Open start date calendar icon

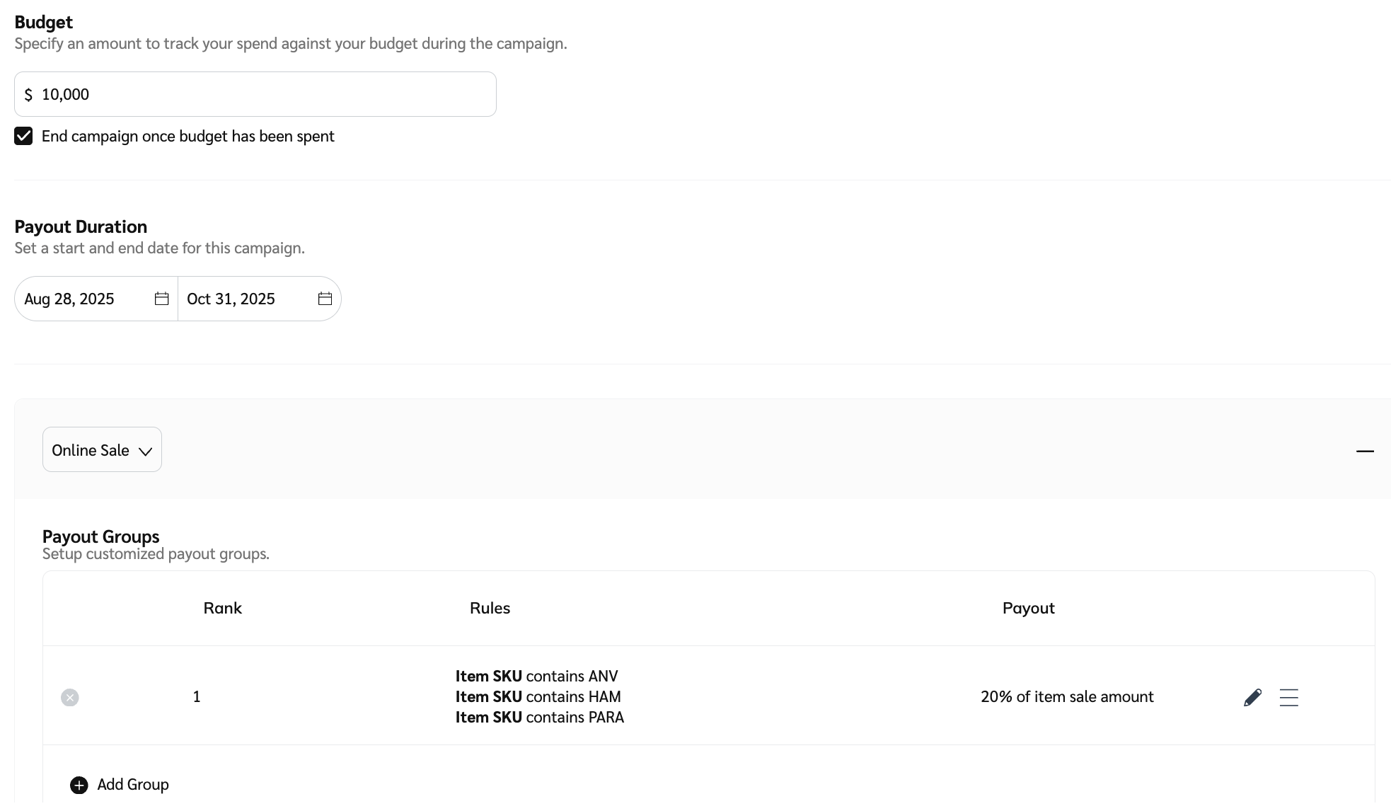coord(161,299)
